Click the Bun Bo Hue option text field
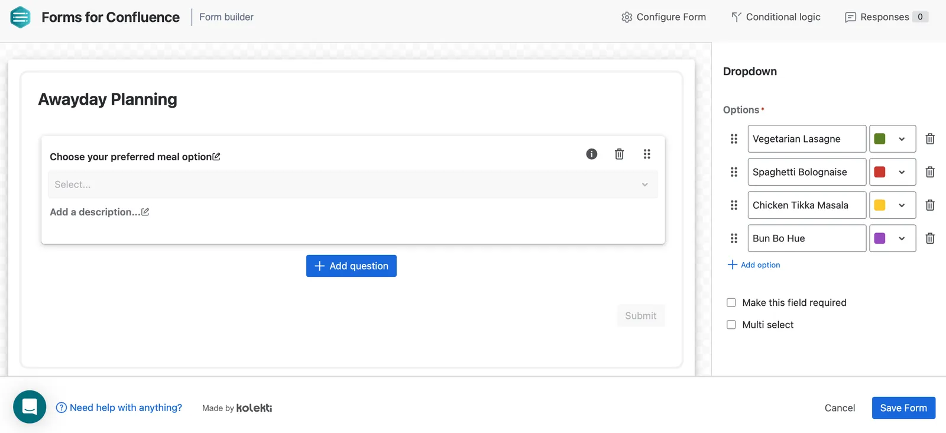 807,238
